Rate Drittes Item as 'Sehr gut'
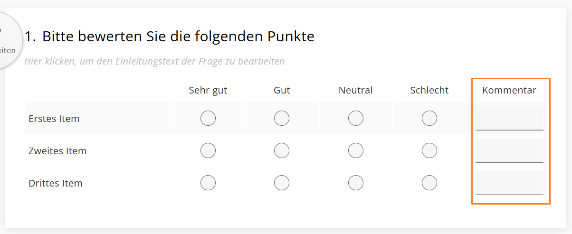This screenshot has height=234, width=572. pyautogui.click(x=208, y=183)
